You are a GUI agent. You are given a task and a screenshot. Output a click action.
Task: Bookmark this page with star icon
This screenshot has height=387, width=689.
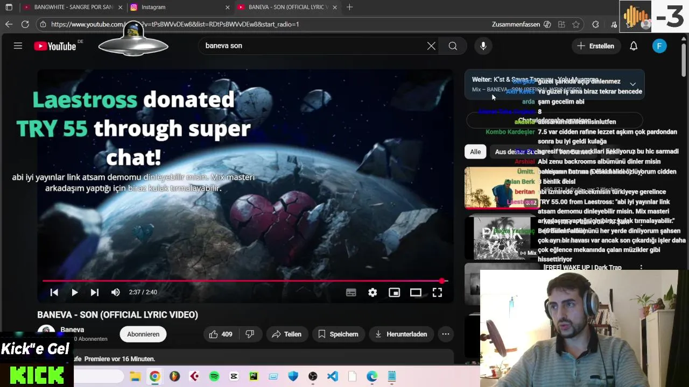[576, 24]
